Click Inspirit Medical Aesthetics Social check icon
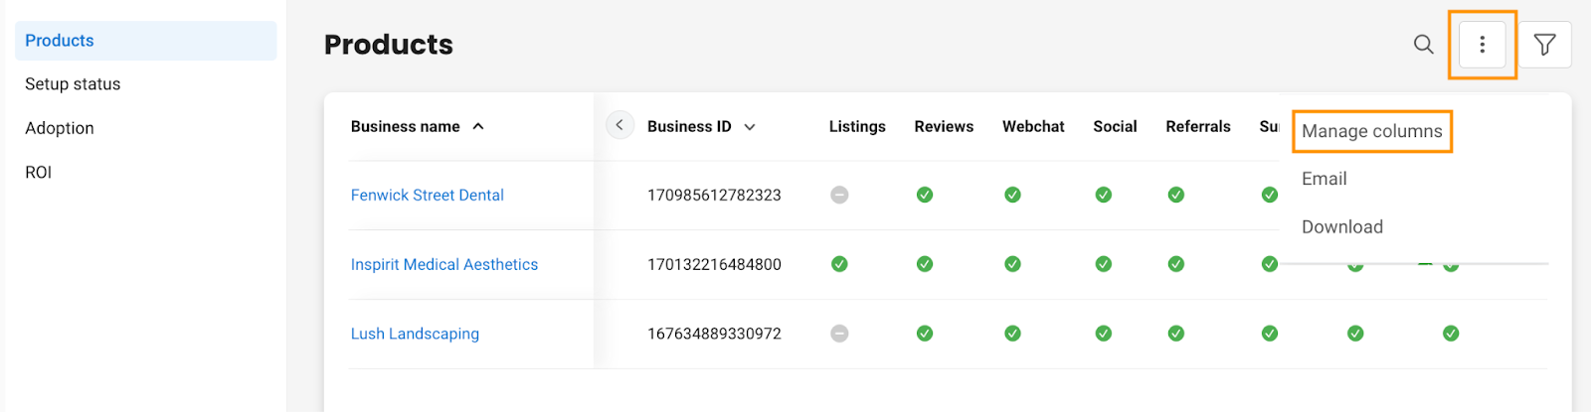 [x=1104, y=264]
